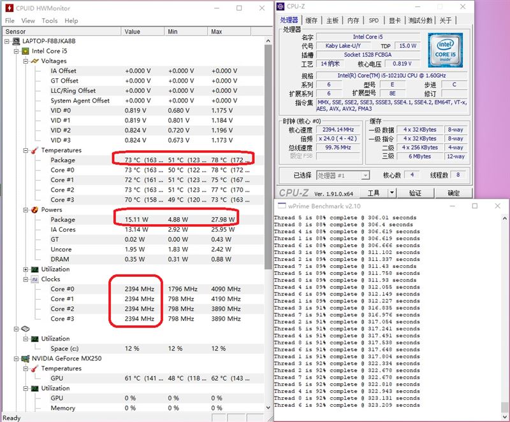Viewport: 510px width, 422px height.
Task: Open the tools button dropdown arrow in CPU-Z
Action: (392, 193)
